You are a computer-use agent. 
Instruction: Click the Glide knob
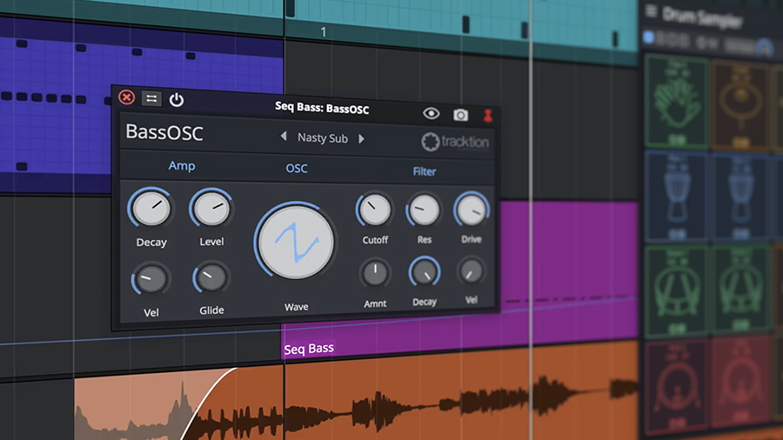(211, 278)
